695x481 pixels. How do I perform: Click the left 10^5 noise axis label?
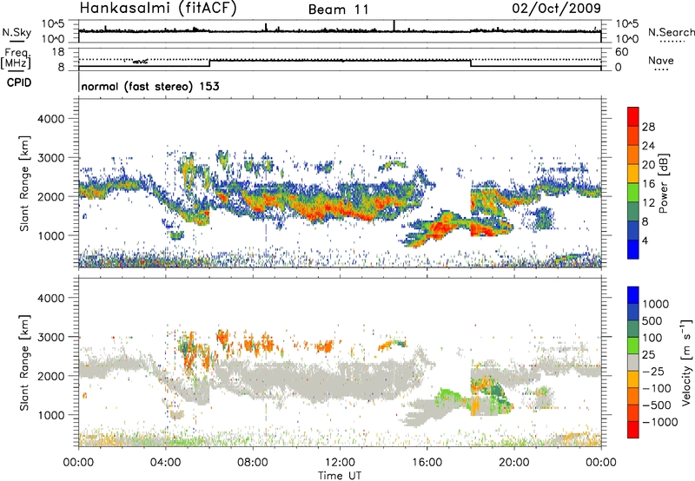coord(53,23)
